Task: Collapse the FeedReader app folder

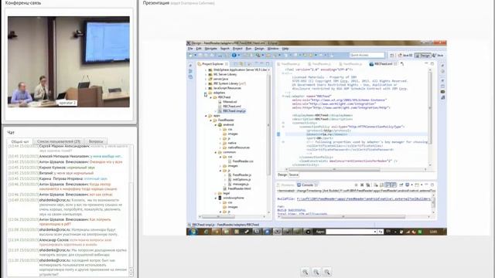Action: pyautogui.click(x=211, y=120)
